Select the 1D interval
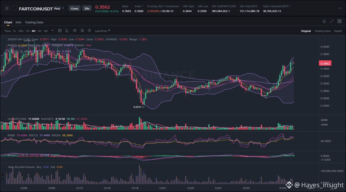The width and height of the screenshot is (346, 192). tap(39, 31)
